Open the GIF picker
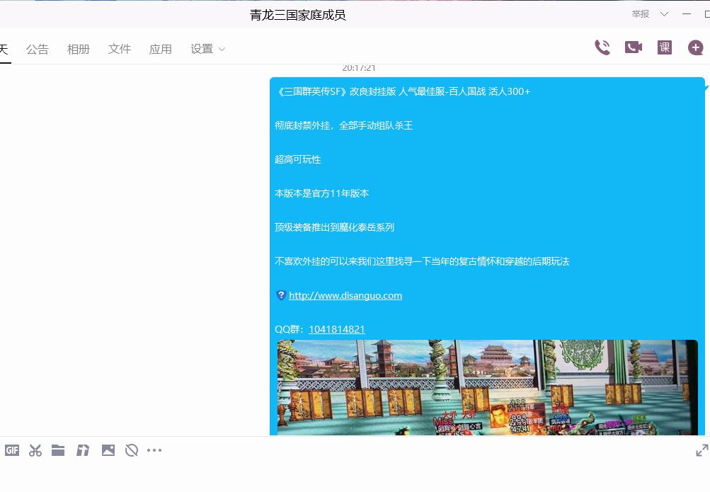This screenshot has height=492, width=710. (12, 450)
